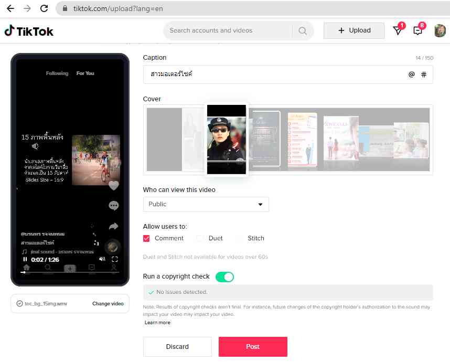450x362 pixels.
Task: Click the search magnifier icon
Action: coord(303,31)
